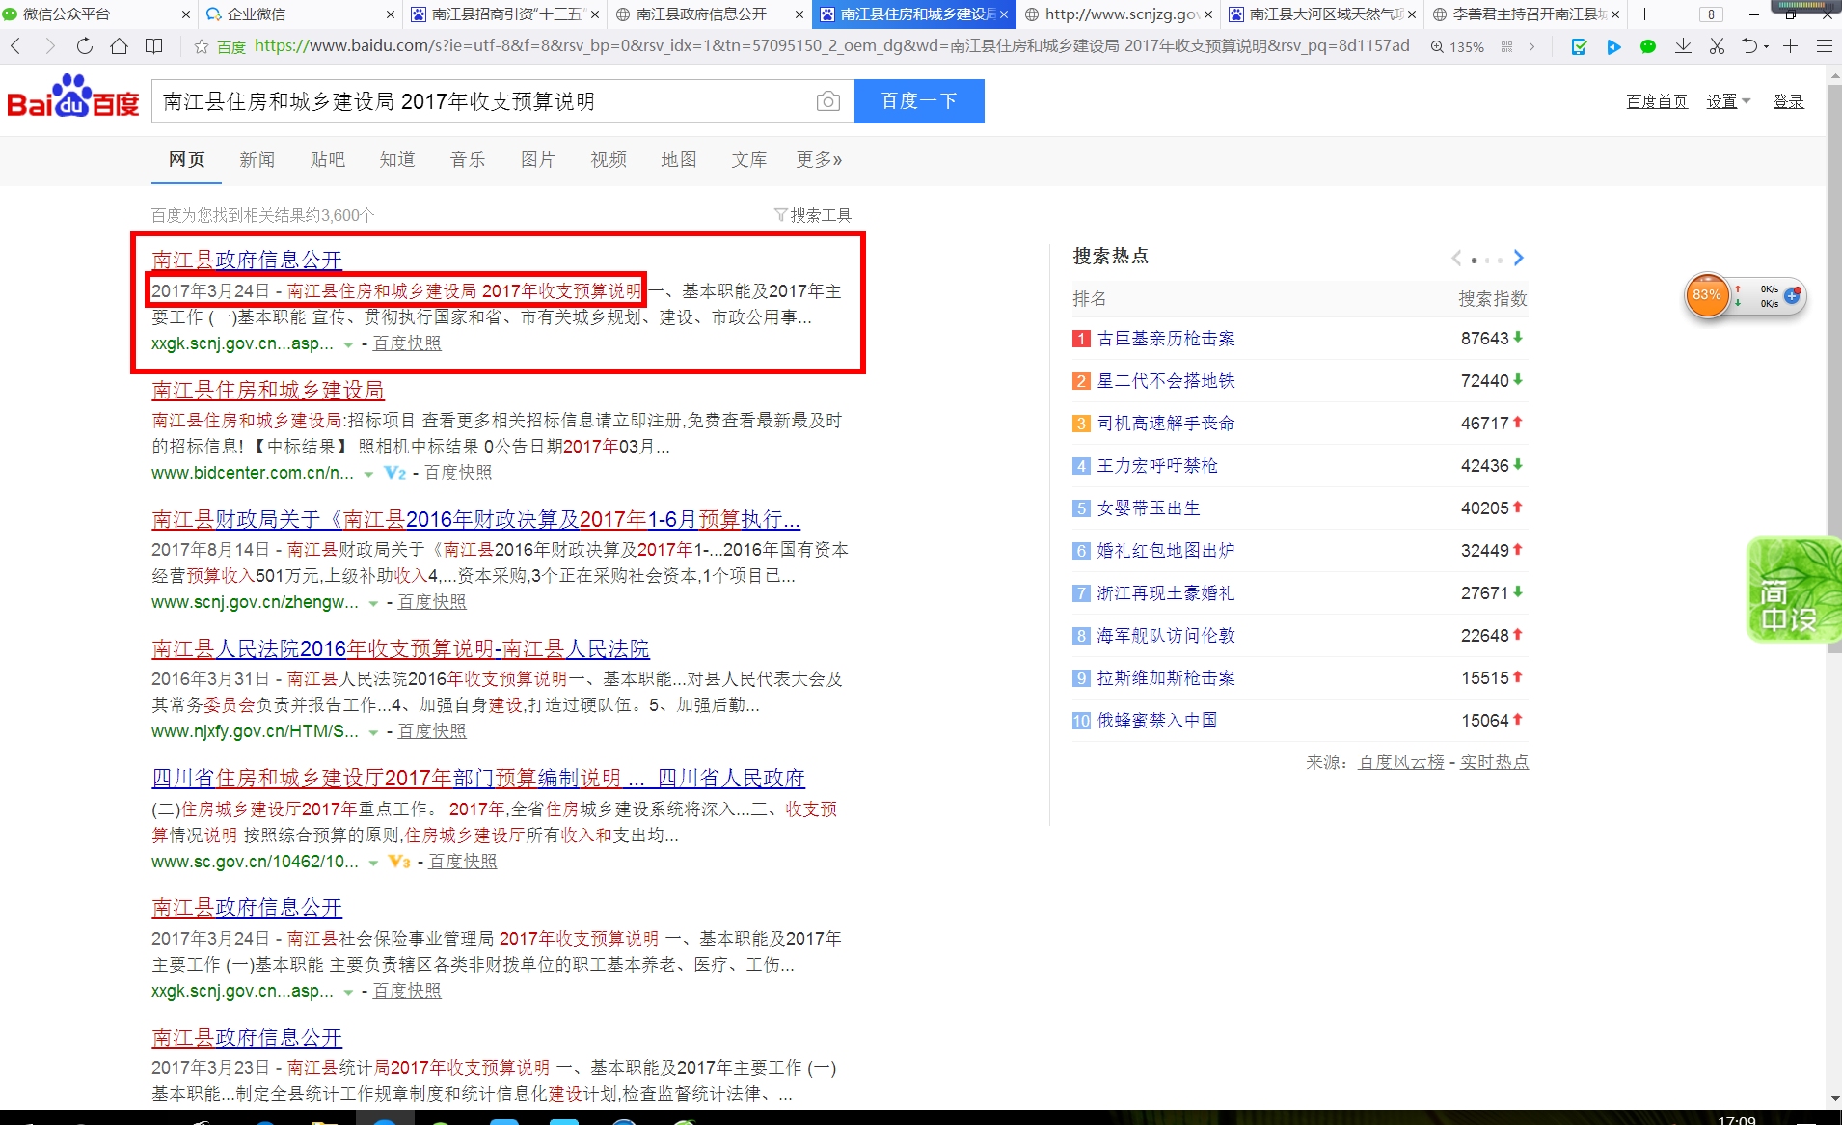Open the 搜索工具 filter
Image resolution: width=1842 pixels, height=1125 pixels.
813,215
